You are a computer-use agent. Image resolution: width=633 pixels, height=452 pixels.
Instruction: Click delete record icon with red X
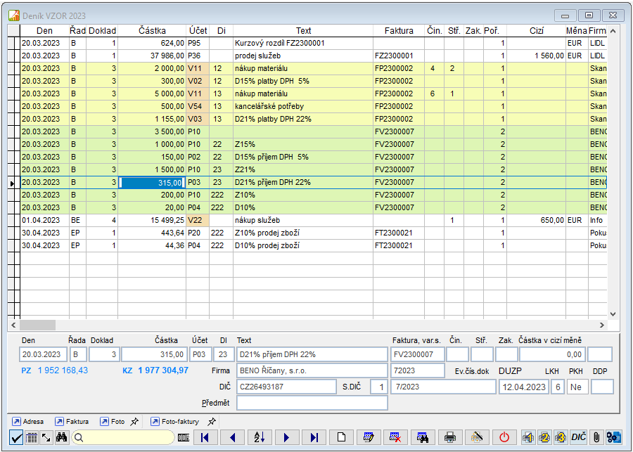tap(395, 437)
